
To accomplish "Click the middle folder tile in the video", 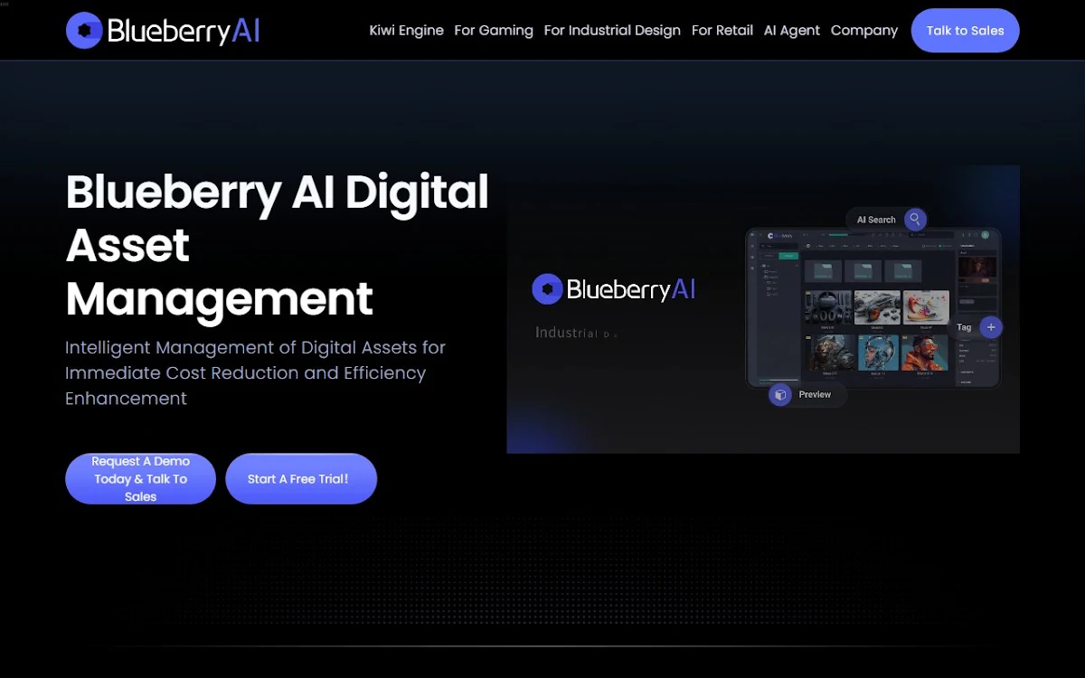I will click(863, 271).
